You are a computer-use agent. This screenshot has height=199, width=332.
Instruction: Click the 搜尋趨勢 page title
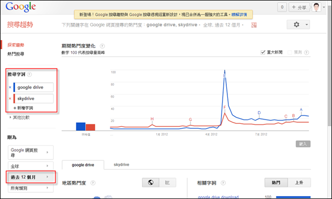coord(20,25)
